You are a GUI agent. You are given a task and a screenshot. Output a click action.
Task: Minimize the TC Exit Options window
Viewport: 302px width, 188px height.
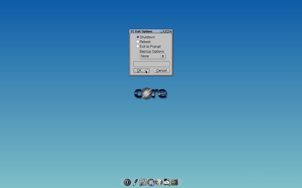161,31
